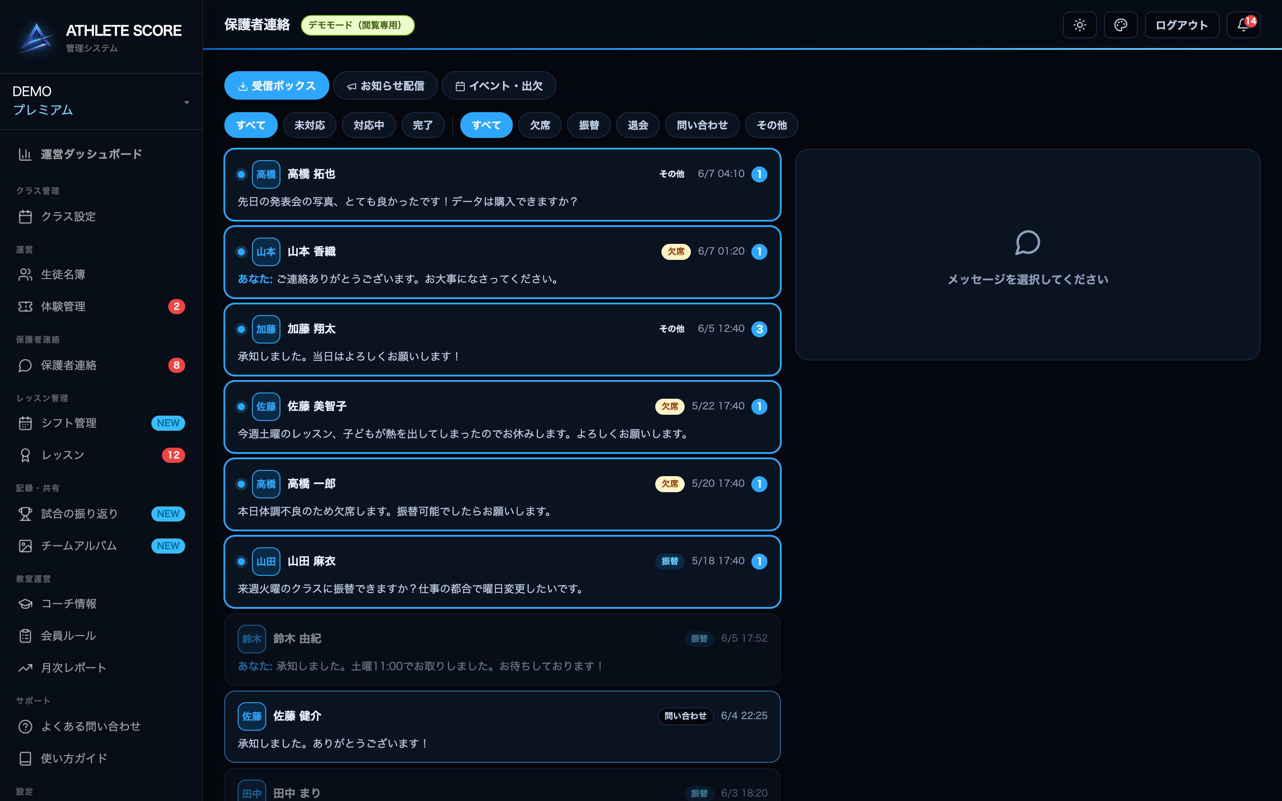Click the レッスン award icon
Viewport: 1282px width, 801px height.
(25, 456)
